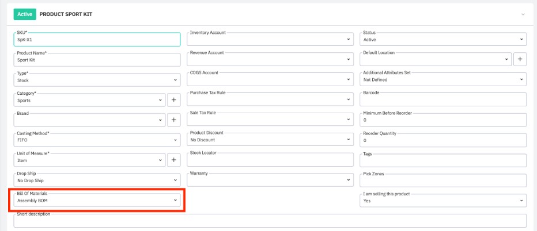
Task: Click the SKU input field
Action: point(97,40)
